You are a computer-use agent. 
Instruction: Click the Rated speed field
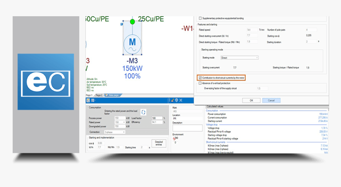click(x=252, y=30)
